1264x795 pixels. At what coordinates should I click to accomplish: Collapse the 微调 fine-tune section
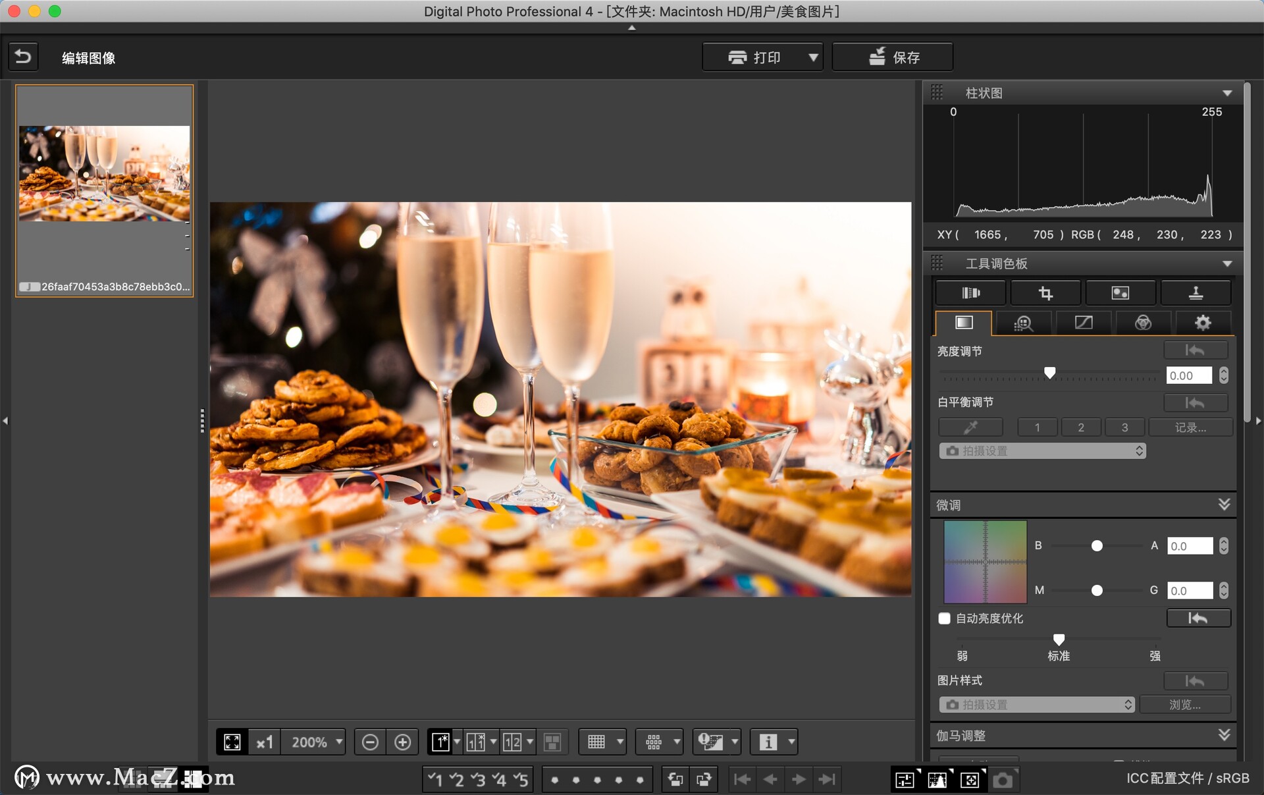pyautogui.click(x=1224, y=505)
